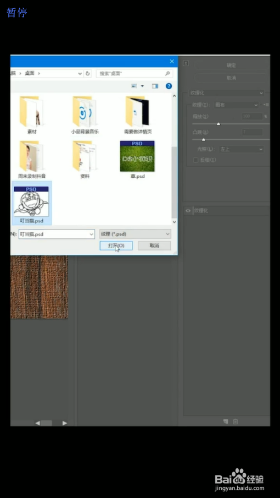Click the search magnifier icon
The height and width of the screenshot is (498, 280).
point(167,73)
